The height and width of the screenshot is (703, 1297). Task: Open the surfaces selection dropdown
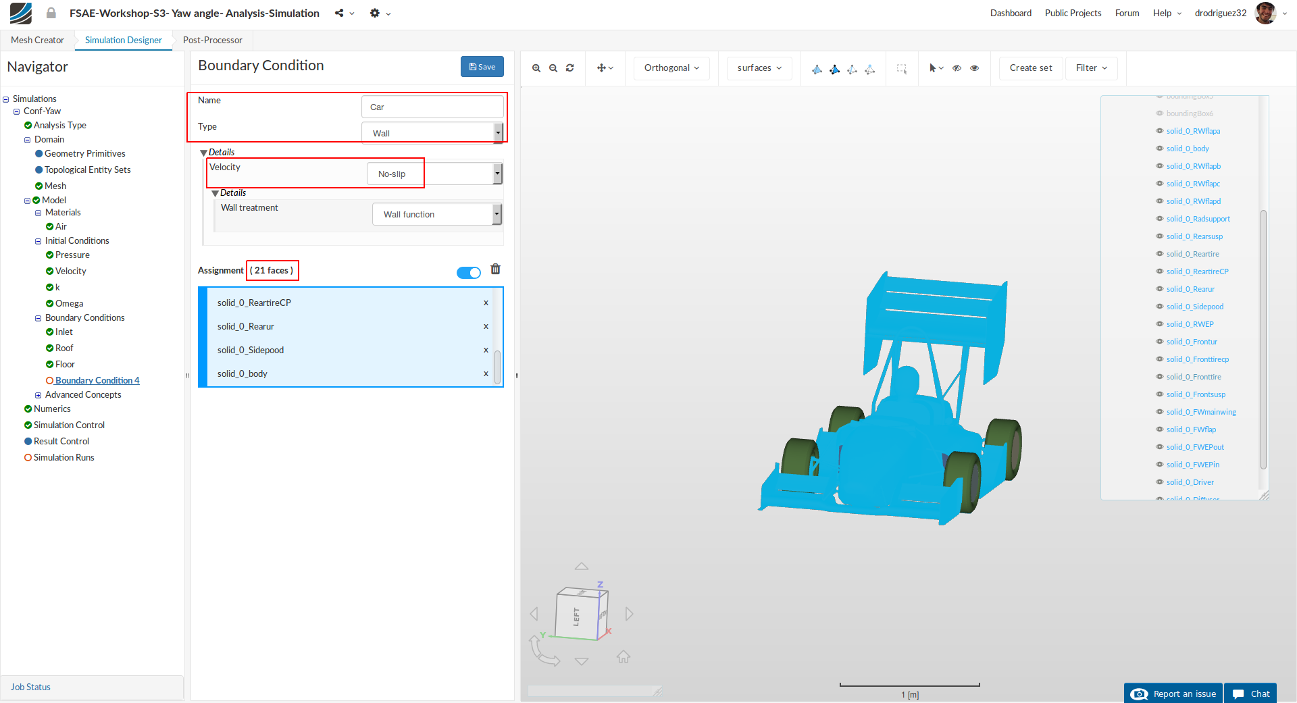pos(759,68)
